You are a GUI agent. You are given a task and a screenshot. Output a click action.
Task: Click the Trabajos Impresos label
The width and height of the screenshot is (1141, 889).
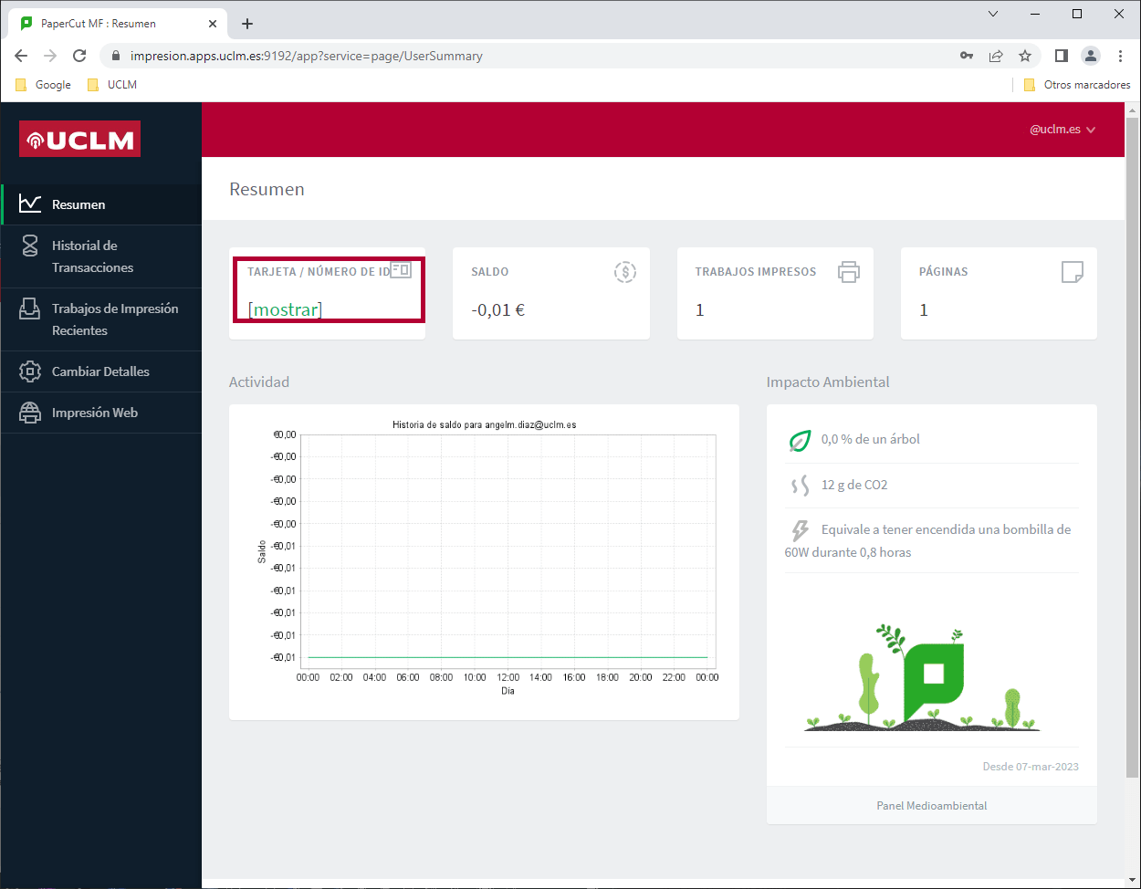(x=756, y=272)
